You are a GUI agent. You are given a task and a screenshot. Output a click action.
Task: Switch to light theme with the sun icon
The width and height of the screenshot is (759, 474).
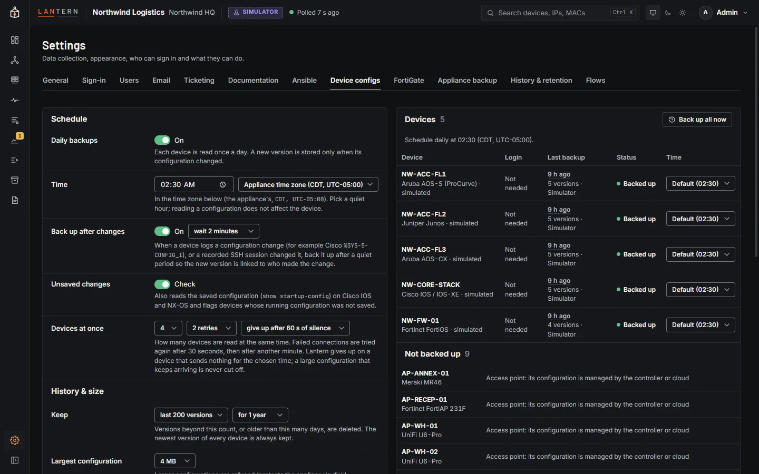pyautogui.click(x=683, y=13)
